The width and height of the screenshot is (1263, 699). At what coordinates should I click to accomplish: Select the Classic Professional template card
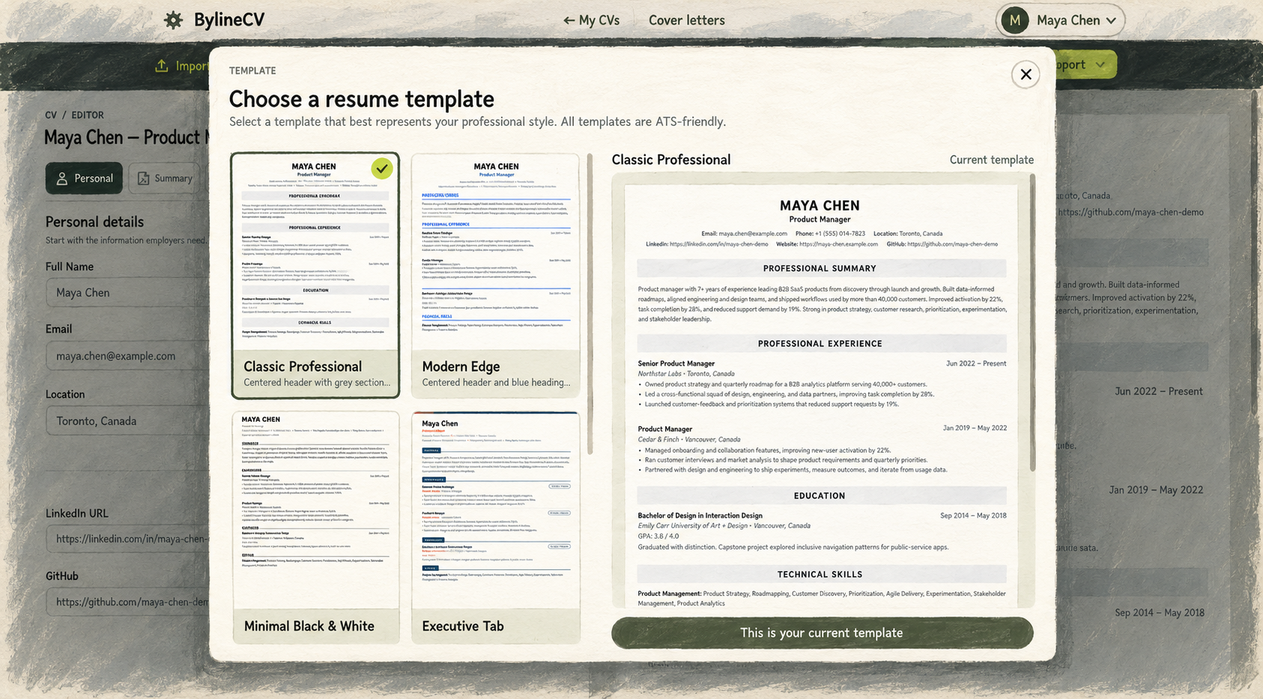coord(315,275)
